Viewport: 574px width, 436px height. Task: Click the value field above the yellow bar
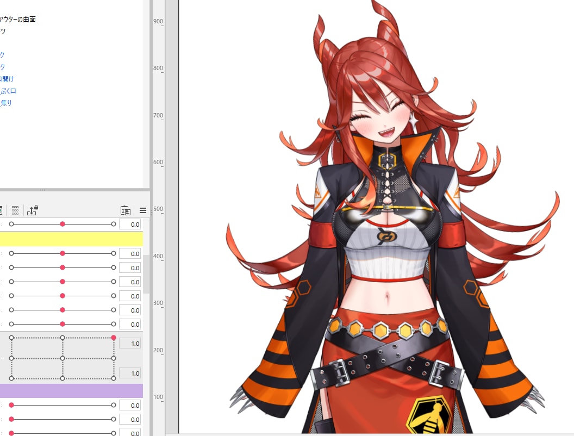pyautogui.click(x=130, y=225)
